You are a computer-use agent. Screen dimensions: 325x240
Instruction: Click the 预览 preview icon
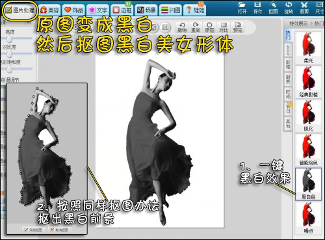pos(237,27)
